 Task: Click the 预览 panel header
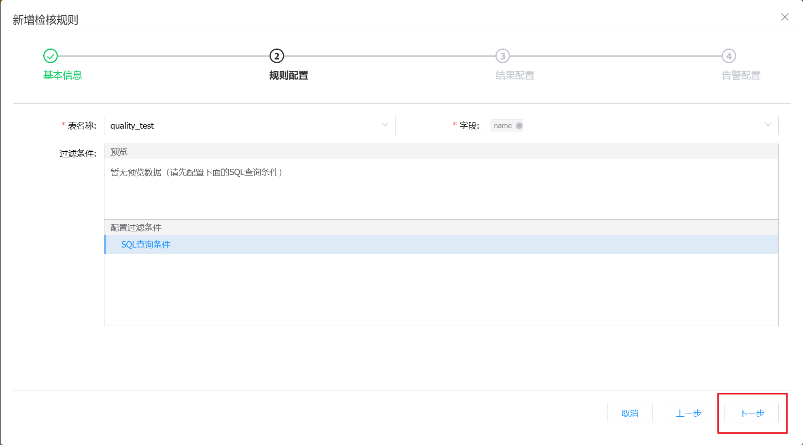click(119, 152)
